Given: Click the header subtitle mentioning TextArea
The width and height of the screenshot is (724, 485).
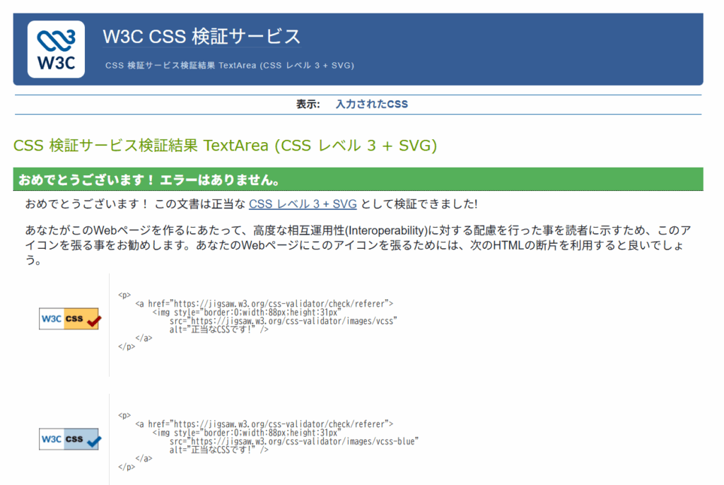Looking at the screenshot, I should click(229, 65).
